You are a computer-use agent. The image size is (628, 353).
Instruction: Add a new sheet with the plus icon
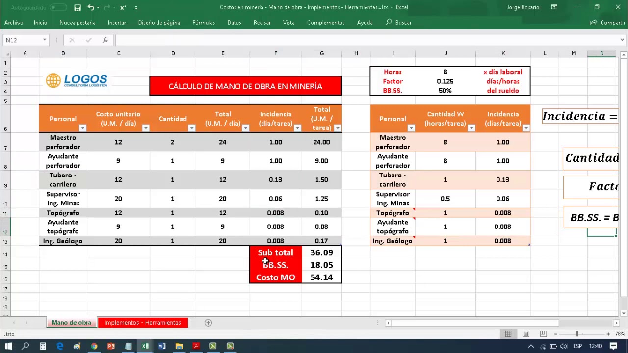[x=208, y=323]
